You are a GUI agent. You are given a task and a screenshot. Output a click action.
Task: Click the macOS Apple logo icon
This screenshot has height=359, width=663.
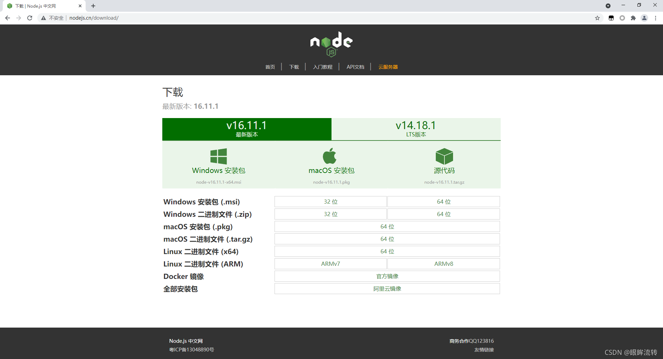pos(329,156)
